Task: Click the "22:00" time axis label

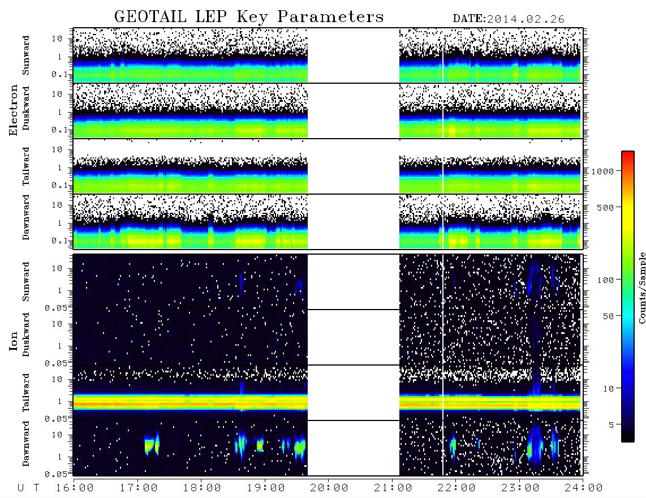Action: click(456, 488)
